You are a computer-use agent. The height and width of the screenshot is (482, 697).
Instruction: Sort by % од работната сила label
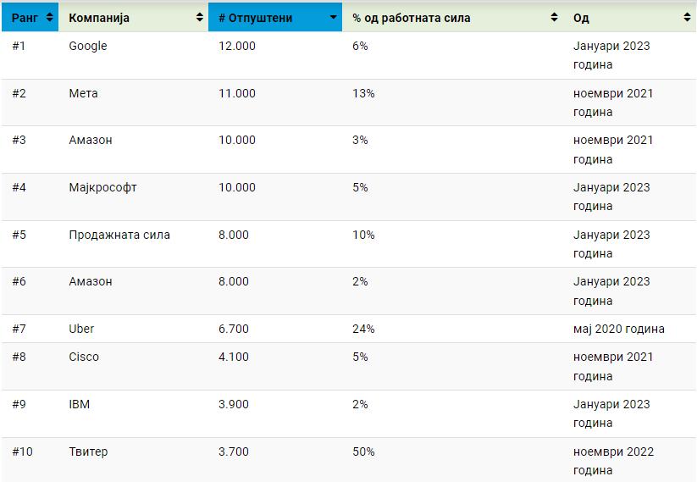(412, 18)
